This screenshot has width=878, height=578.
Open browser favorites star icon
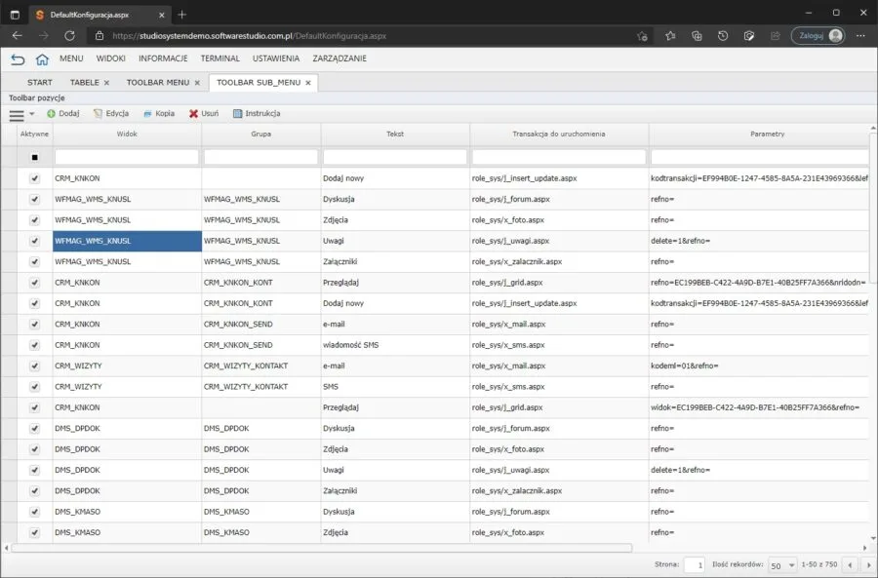670,36
